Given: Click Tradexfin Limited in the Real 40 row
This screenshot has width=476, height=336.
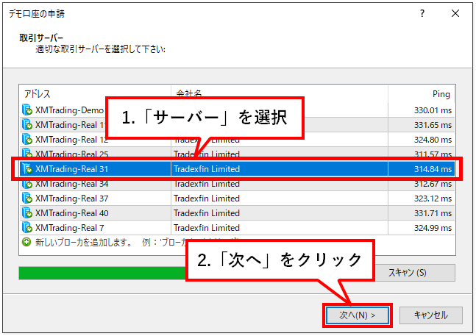Looking at the screenshot, I should click(x=207, y=213).
